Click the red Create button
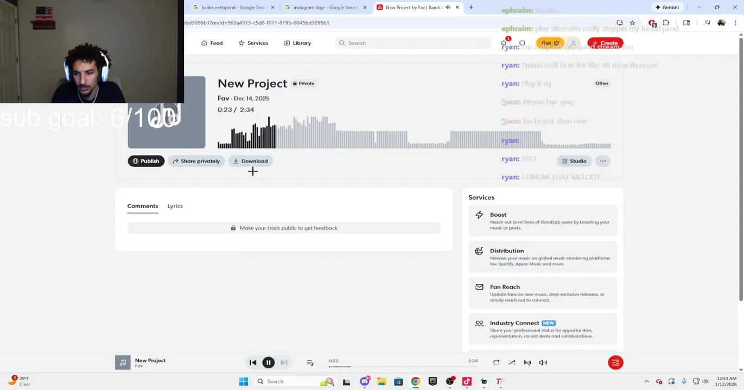This screenshot has height=390, width=744. [605, 43]
